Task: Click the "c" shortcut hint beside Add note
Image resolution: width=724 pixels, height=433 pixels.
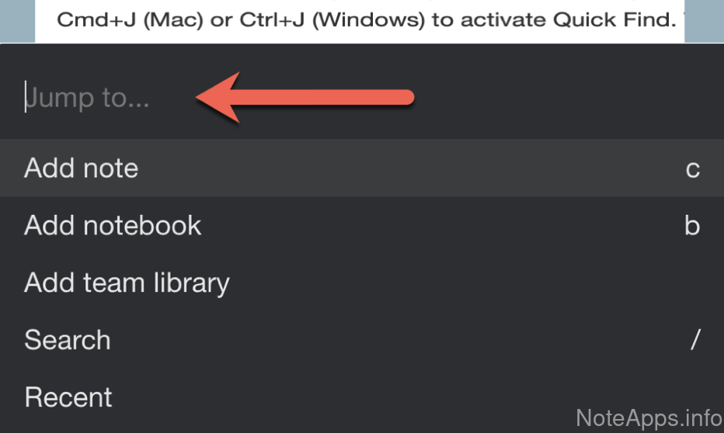Action: 693,168
